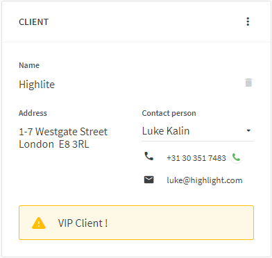Screen dimensions: 272x258
Task: Click the yellow warning triangle icon
Action: tap(39, 223)
